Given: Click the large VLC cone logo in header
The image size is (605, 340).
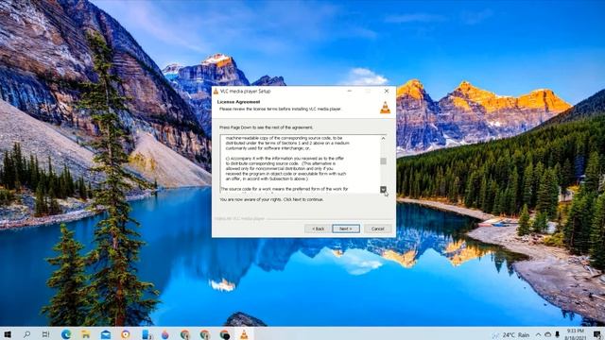Looking at the screenshot, I should (385, 107).
